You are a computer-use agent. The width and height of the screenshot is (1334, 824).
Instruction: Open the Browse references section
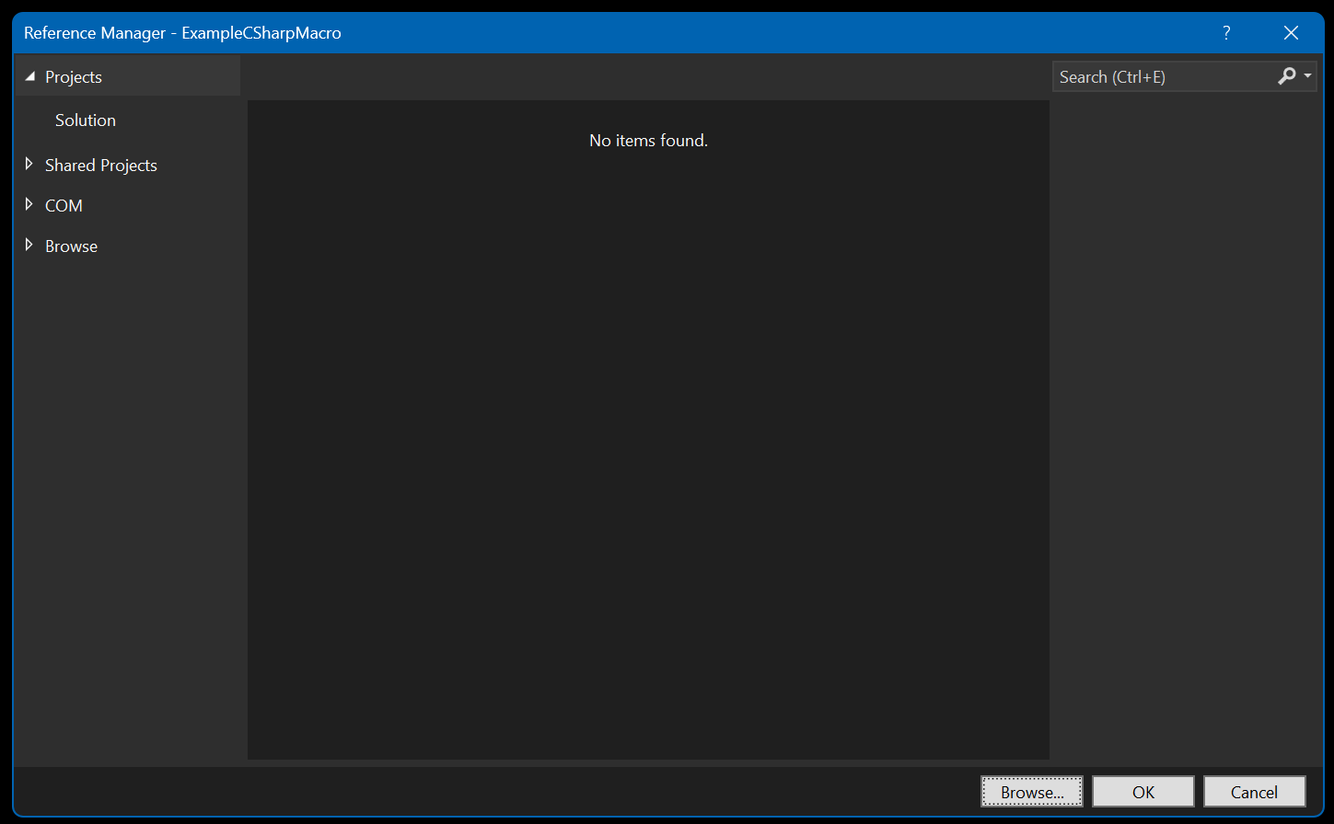point(71,246)
